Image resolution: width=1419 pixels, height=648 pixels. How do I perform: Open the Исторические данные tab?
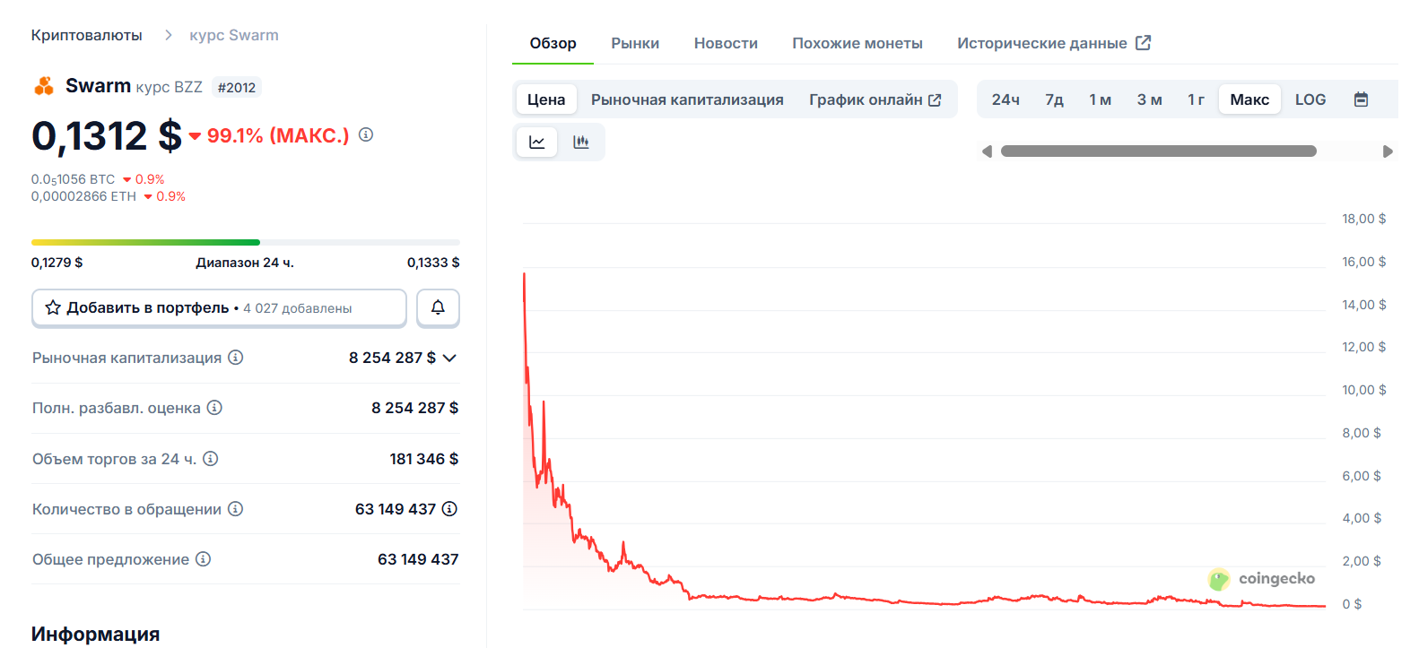pos(1054,43)
